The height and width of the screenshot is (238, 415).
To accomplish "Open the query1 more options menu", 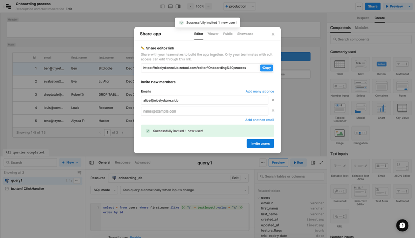I will (x=77, y=180).
